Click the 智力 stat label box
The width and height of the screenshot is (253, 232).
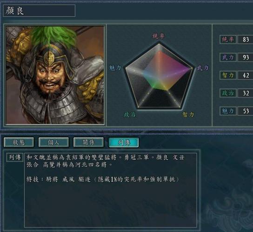point(228,75)
